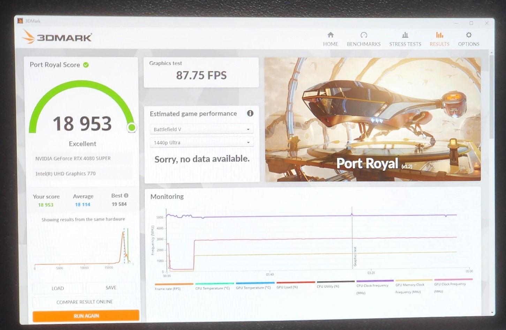
Task: Click Sorry, no data available message
Action: (x=202, y=159)
